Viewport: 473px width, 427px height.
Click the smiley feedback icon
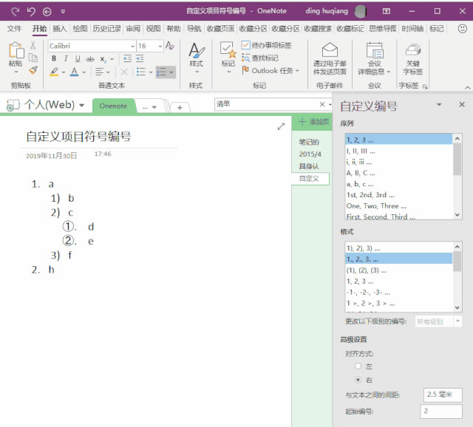(x=462, y=29)
